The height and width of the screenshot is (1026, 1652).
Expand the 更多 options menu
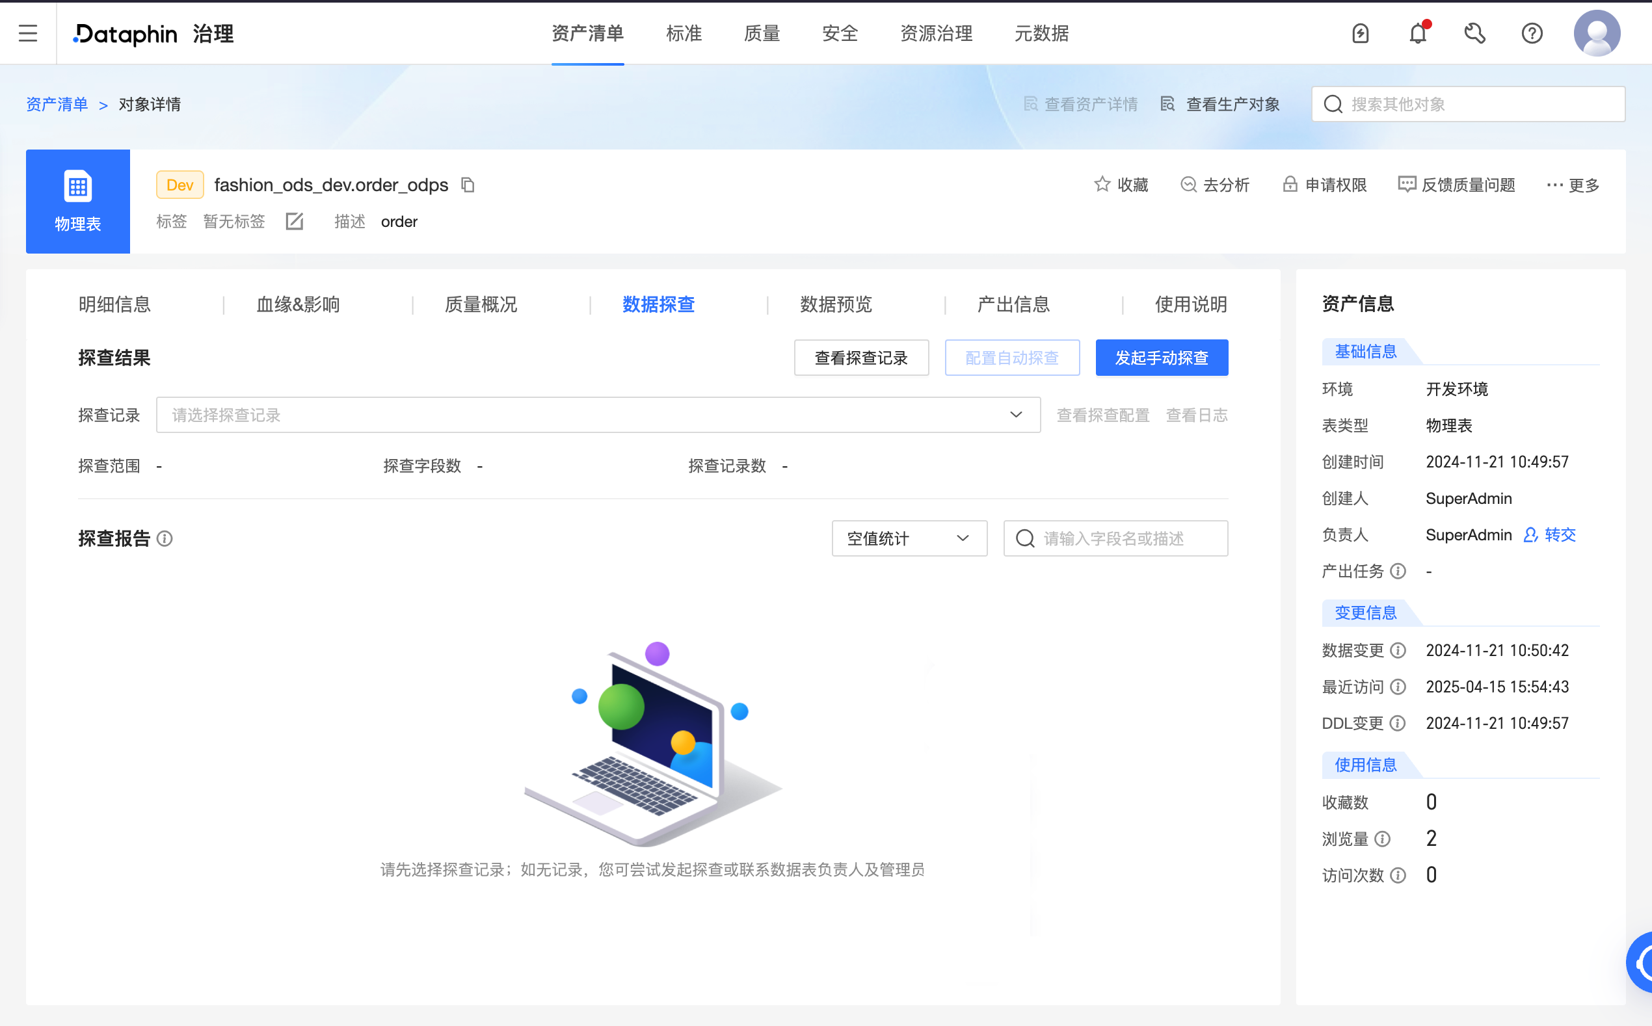[1573, 185]
